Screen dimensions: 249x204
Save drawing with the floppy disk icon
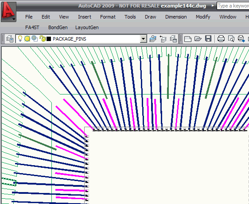[x=208, y=39]
